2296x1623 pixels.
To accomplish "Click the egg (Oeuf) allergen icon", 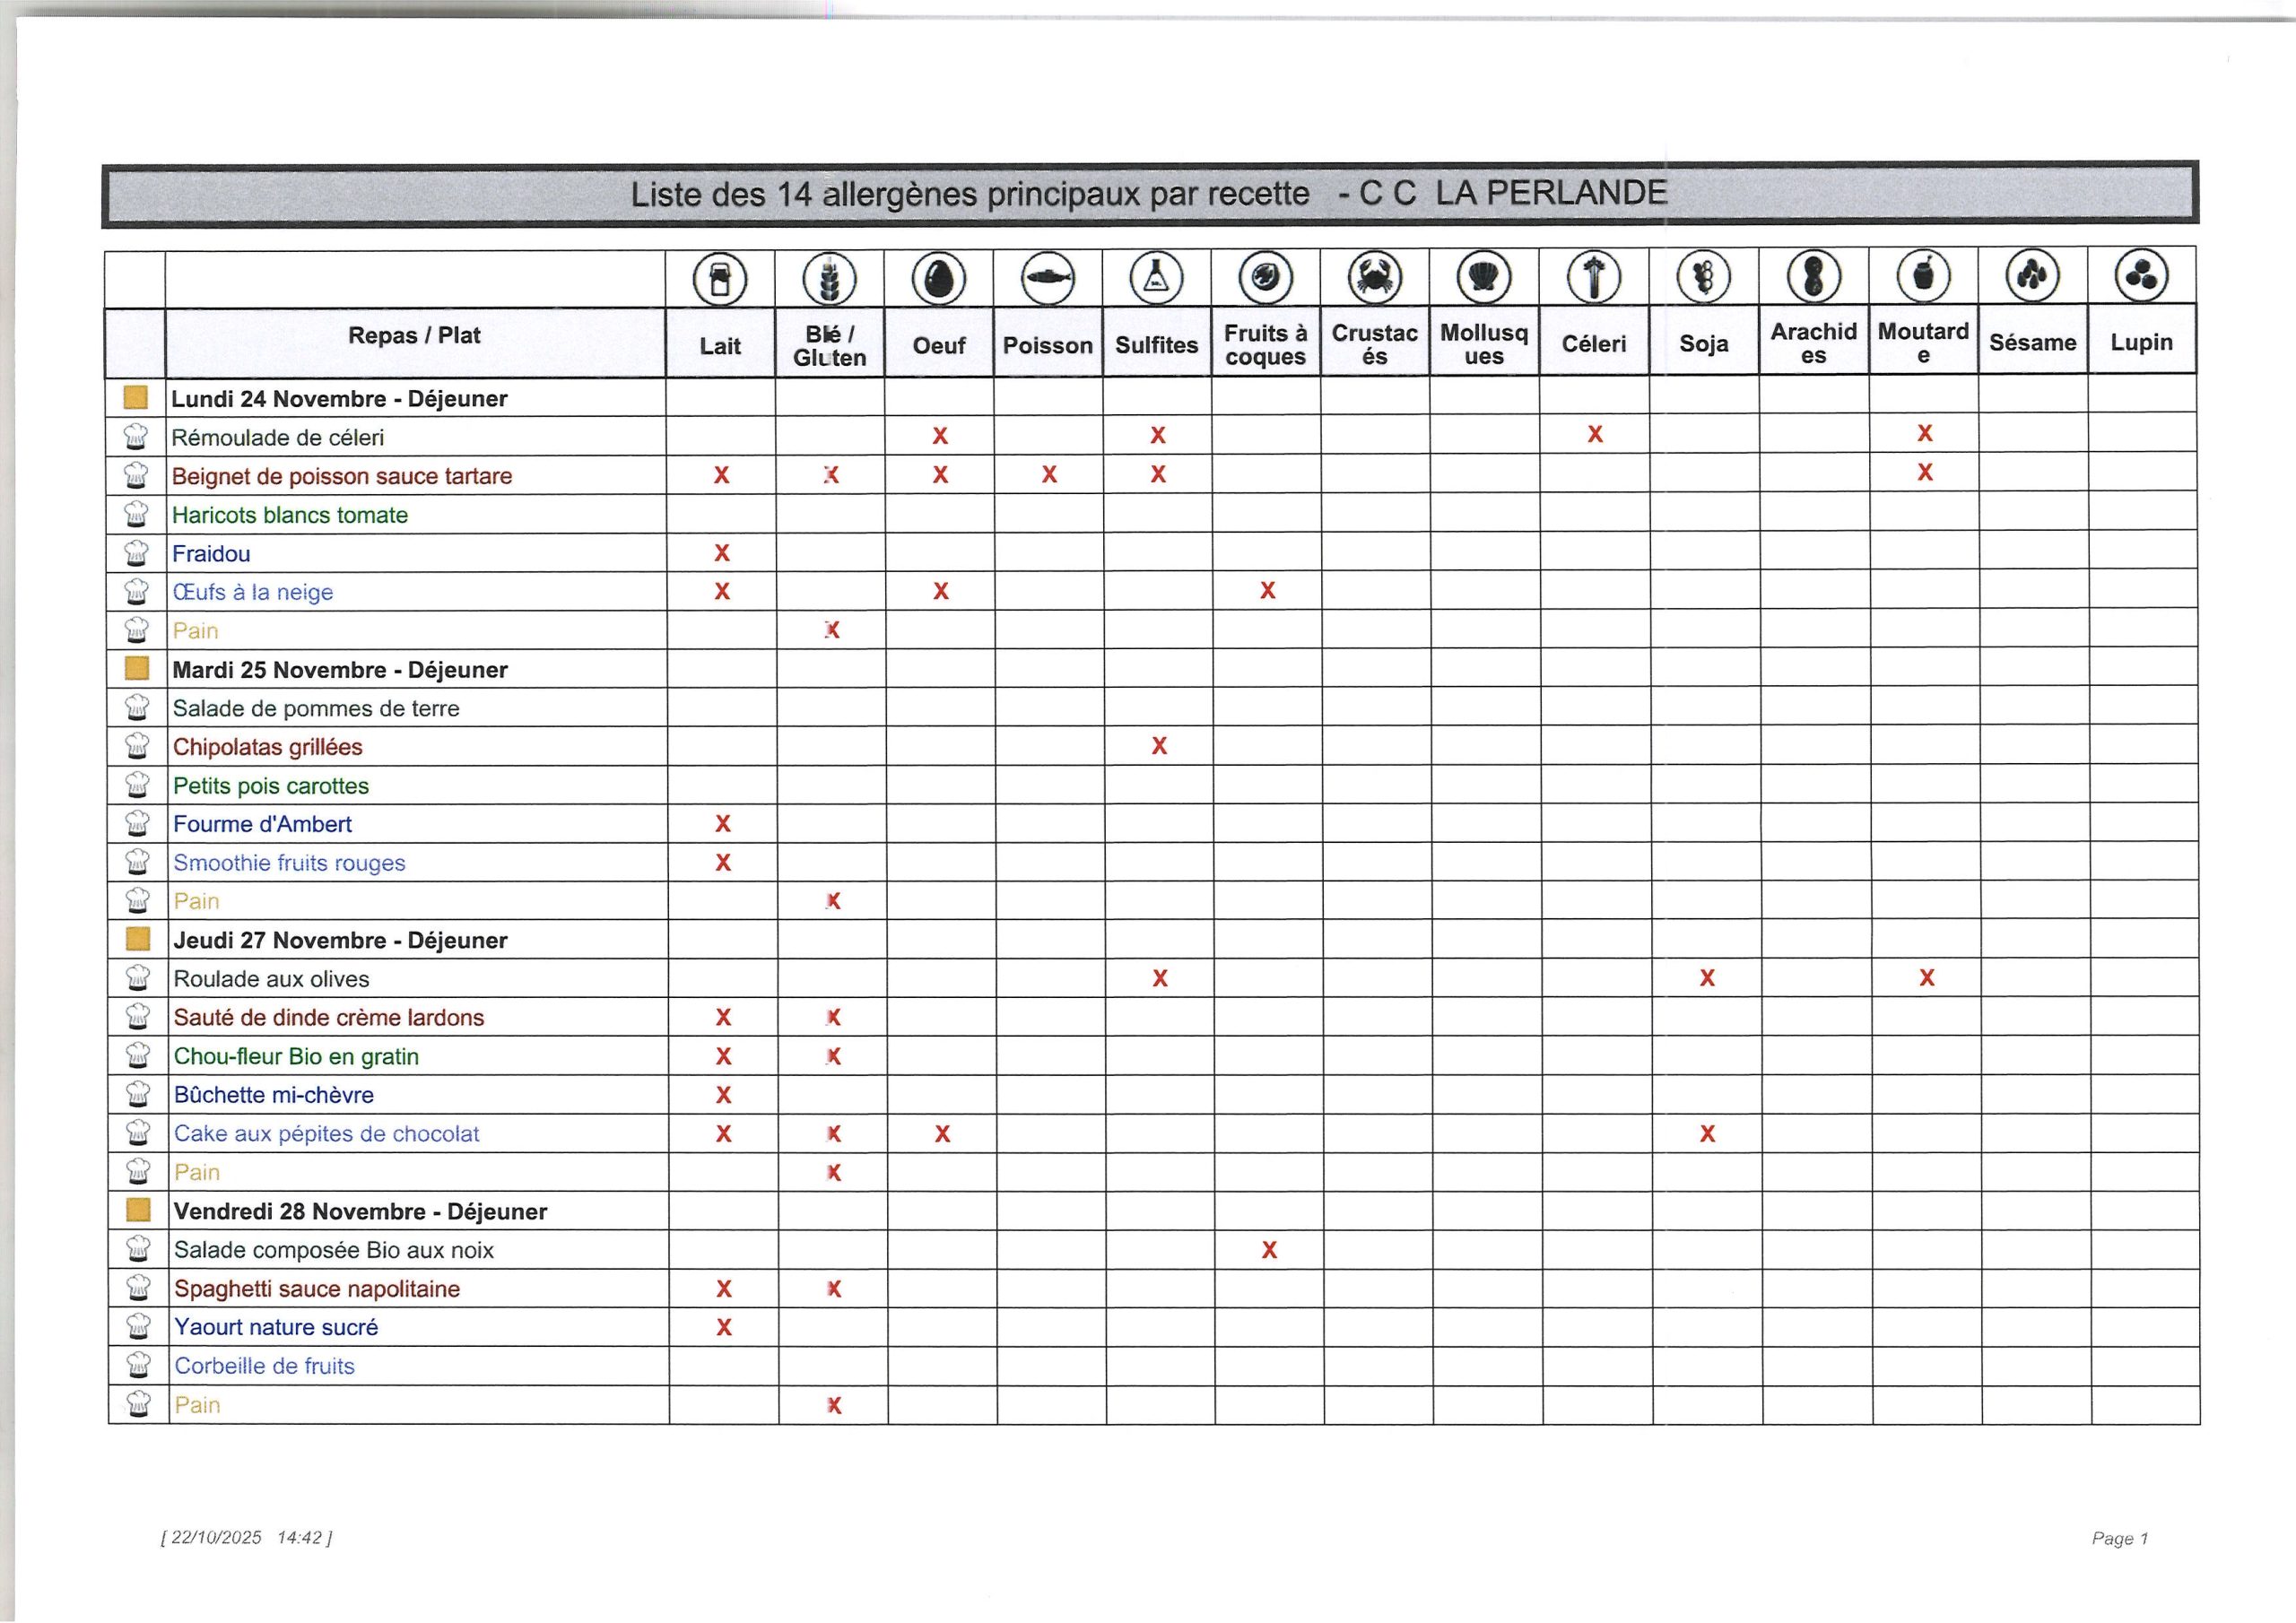I will (938, 278).
